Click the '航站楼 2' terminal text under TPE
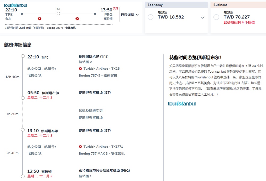This screenshot has width=266, height=181. coord(85,62)
